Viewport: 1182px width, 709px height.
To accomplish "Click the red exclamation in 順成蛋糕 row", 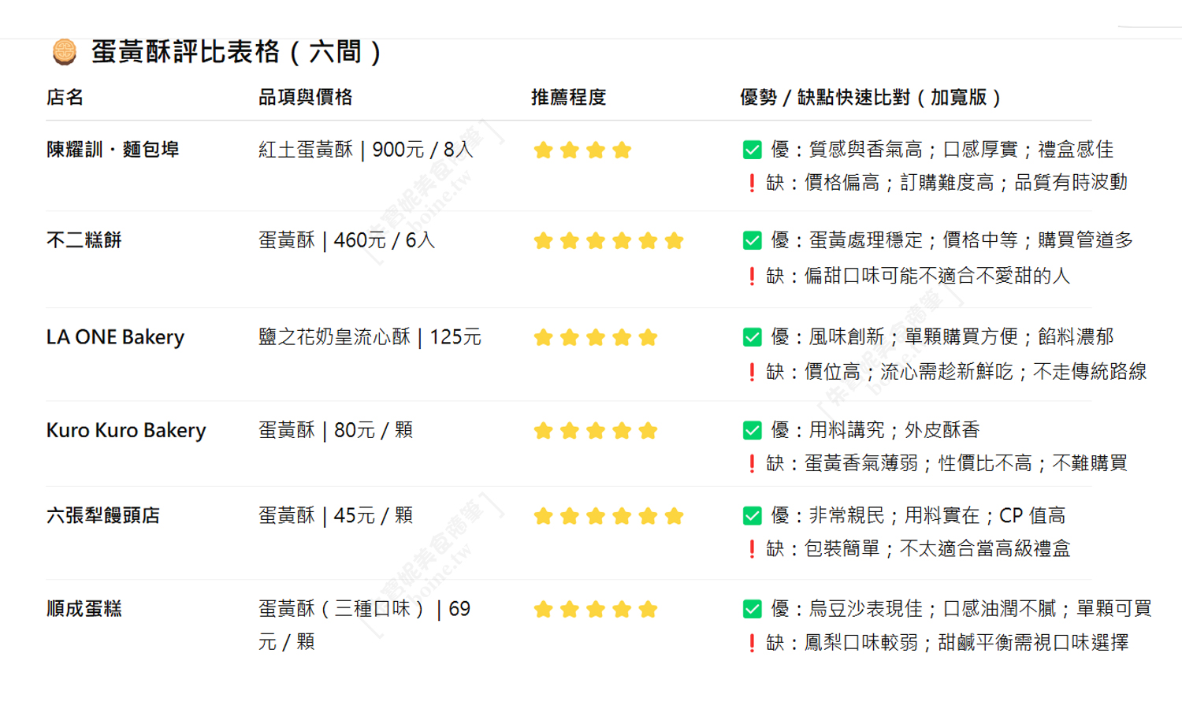I will [752, 643].
